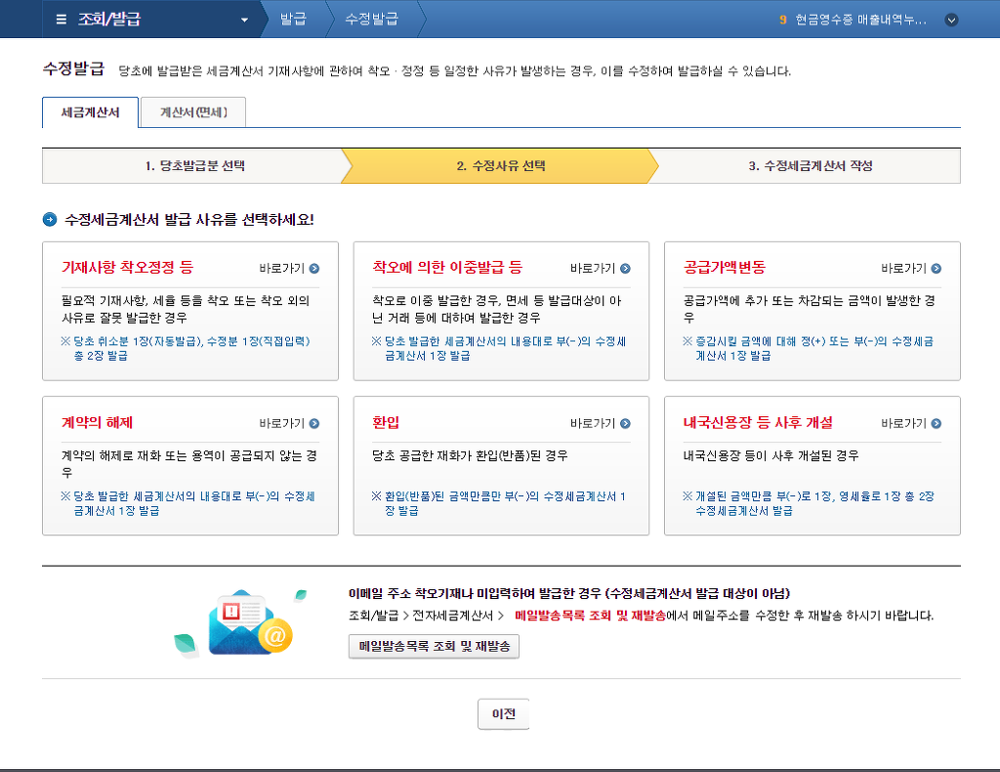Image resolution: width=1000 pixels, height=772 pixels.
Task: Choose the 기재사항 착오정정 등 reason title
Action: pos(127,268)
